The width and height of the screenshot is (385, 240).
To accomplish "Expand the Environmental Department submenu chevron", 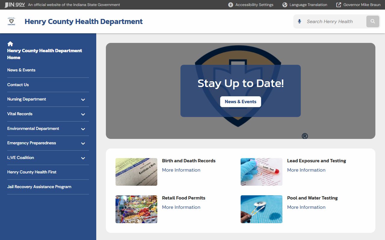I will coord(83,129).
